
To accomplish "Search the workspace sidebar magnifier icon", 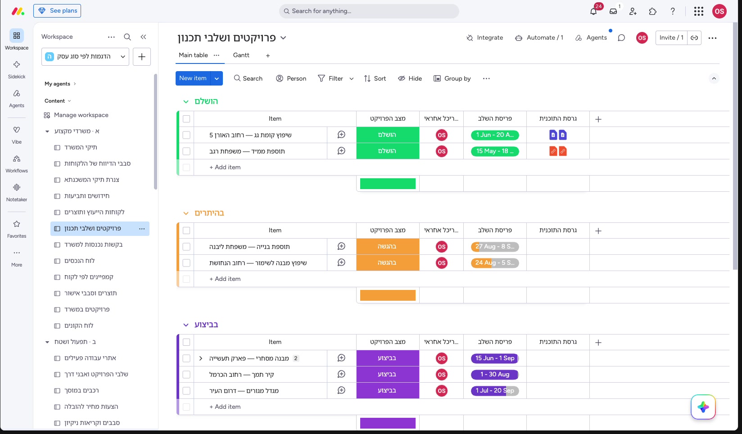I will click(127, 37).
